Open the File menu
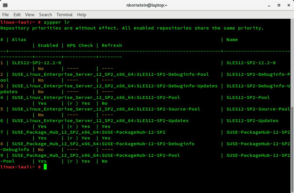Viewport: 294px width, 193px height. tap(6, 14)
